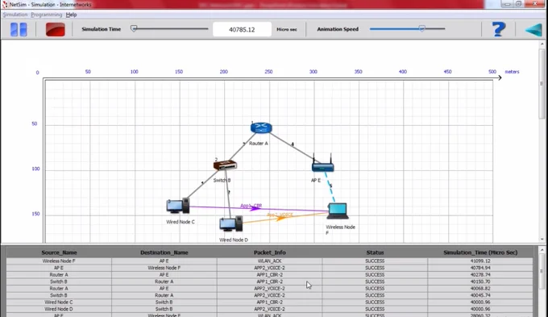Click the time value 40068.82

(x=480, y=289)
